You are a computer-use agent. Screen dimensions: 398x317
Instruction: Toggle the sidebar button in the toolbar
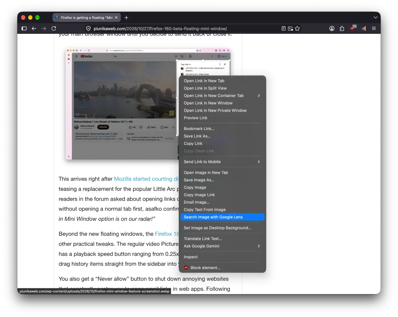click(24, 29)
